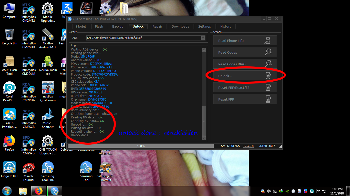Select the Corel PaintShop desktop icon
The image size is (350, 196).
pos(9,92)
